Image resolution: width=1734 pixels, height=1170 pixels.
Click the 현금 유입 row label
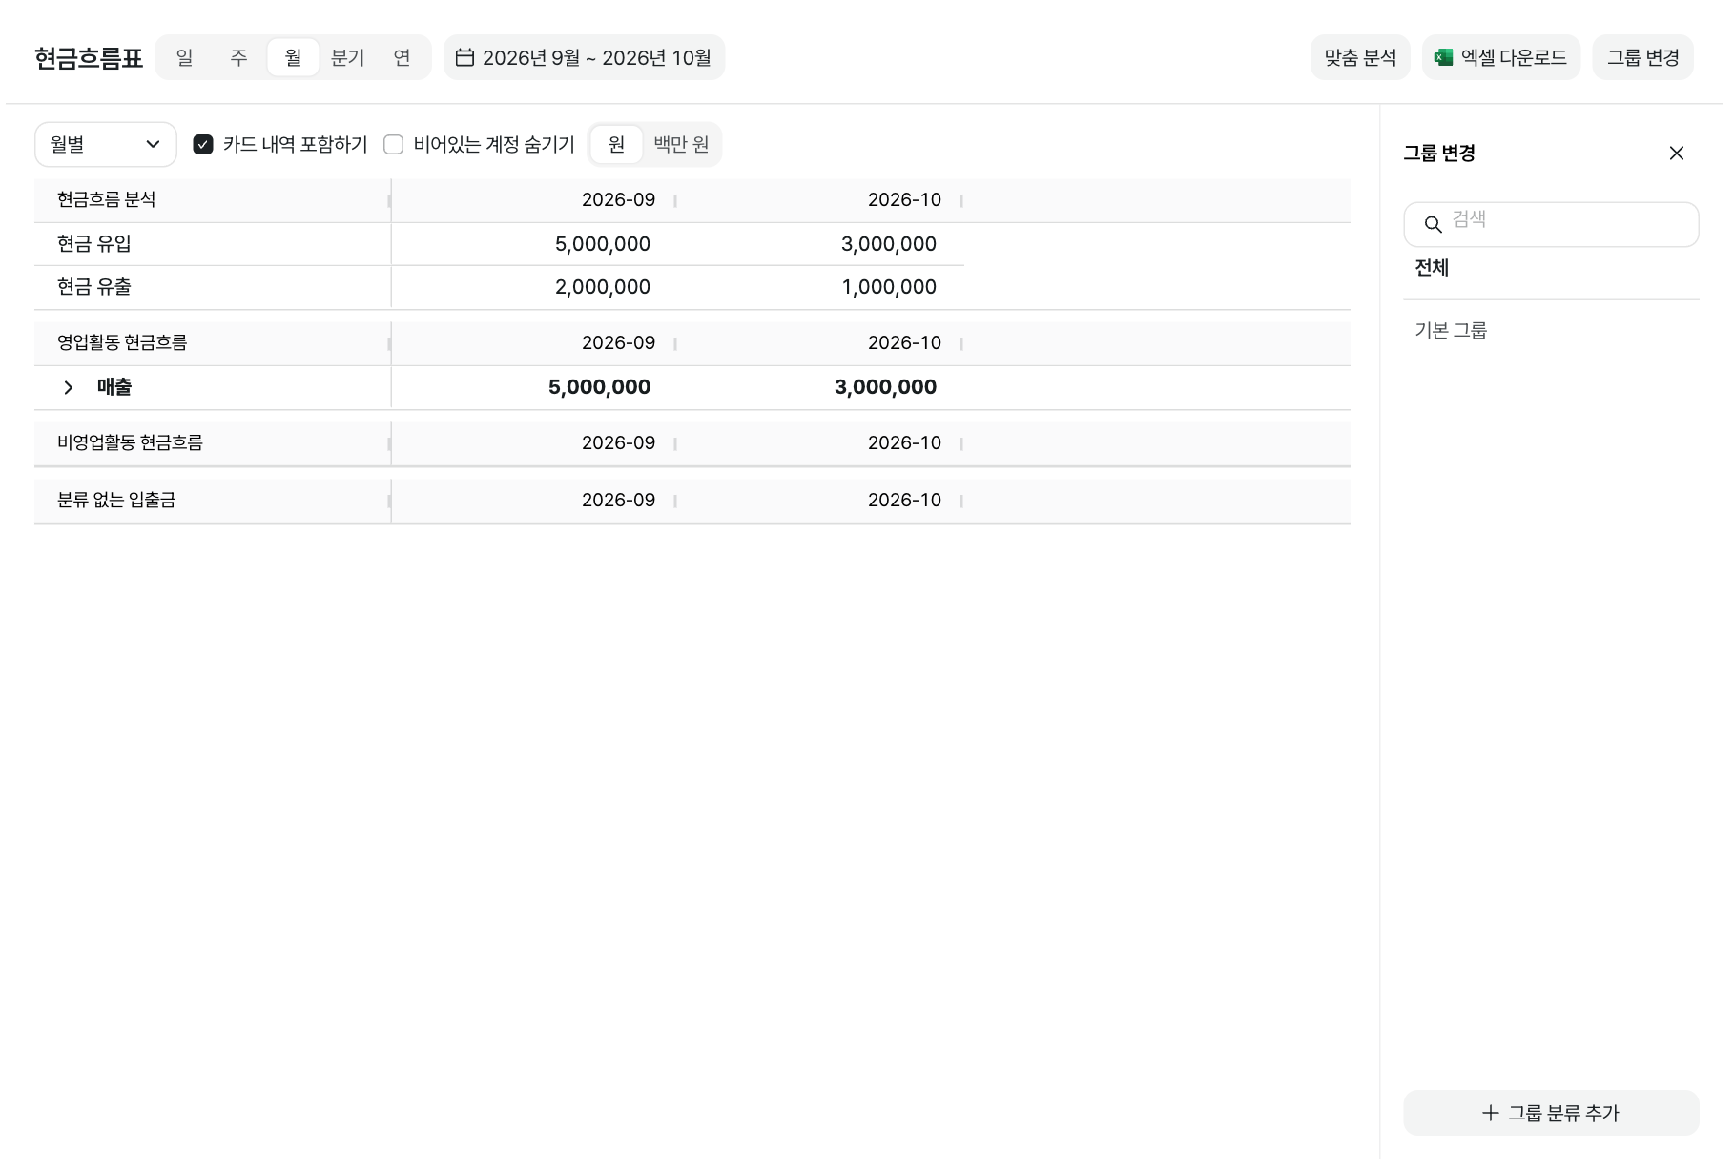click(94, 244)
